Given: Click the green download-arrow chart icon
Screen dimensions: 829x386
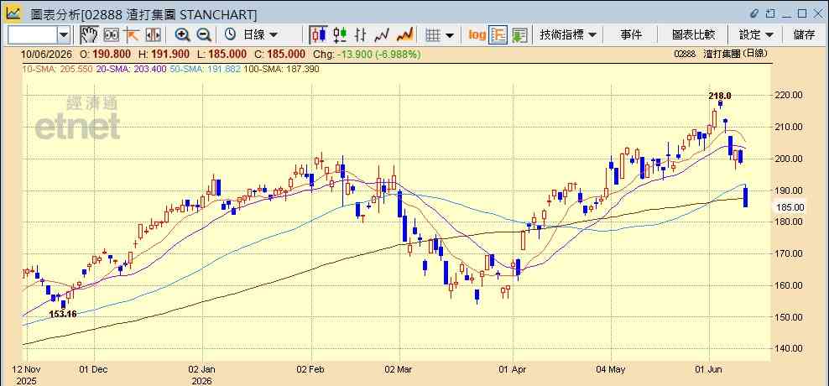Looking at the screenshot, I should click(x=519, y=35).
